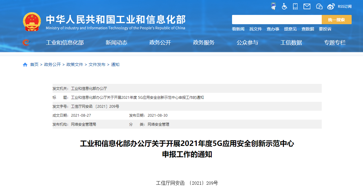Open the Weibo icon

point(331,6)
